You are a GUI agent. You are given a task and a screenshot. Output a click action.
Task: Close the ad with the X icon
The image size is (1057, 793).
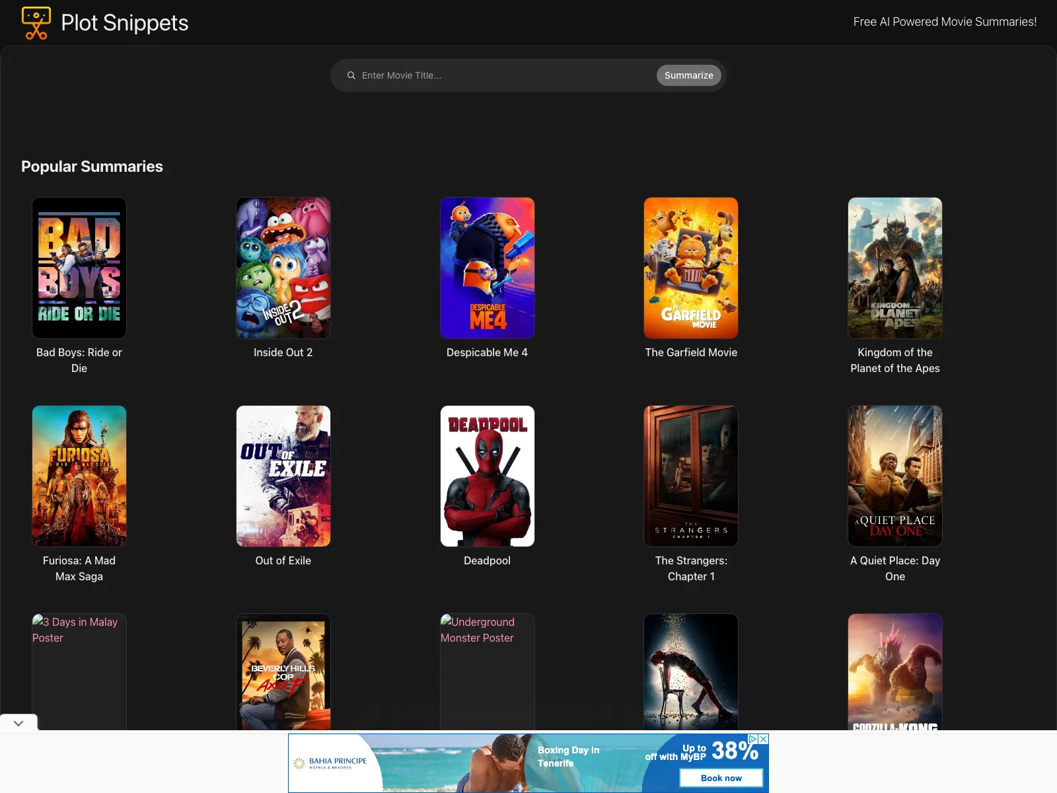pos(764,739)
